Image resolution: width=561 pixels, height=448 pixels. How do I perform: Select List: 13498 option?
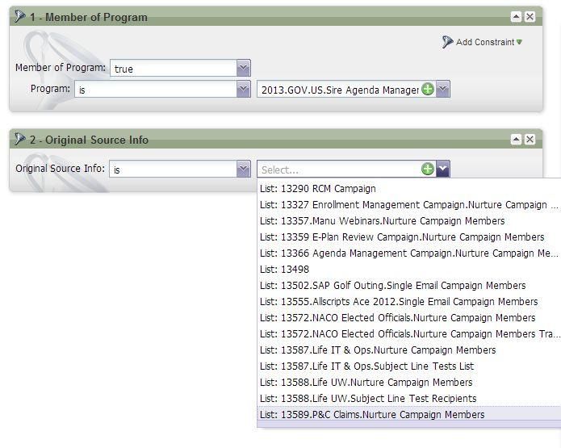(x=284, y=270)
